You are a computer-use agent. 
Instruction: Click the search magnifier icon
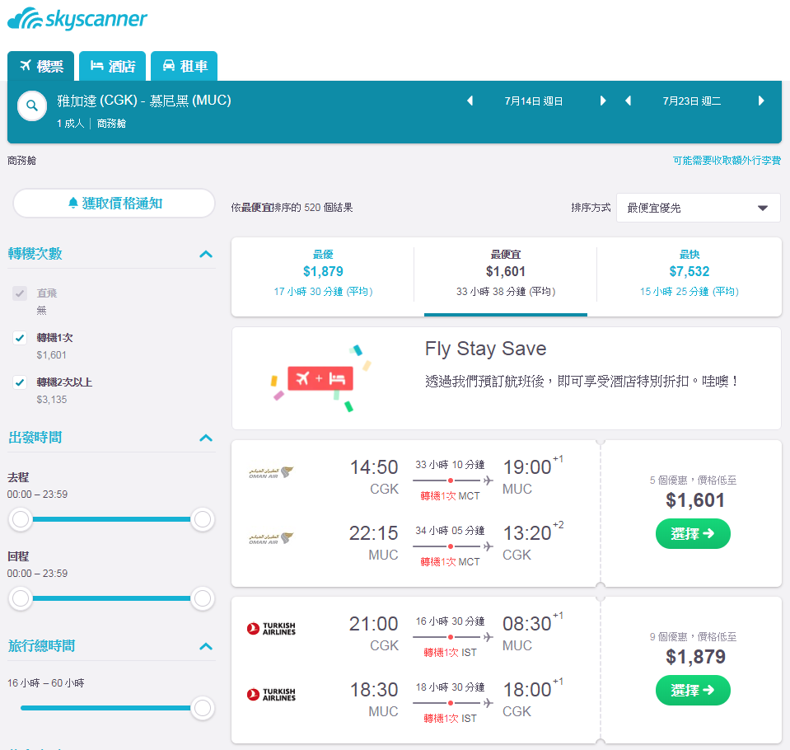(32, 106)
